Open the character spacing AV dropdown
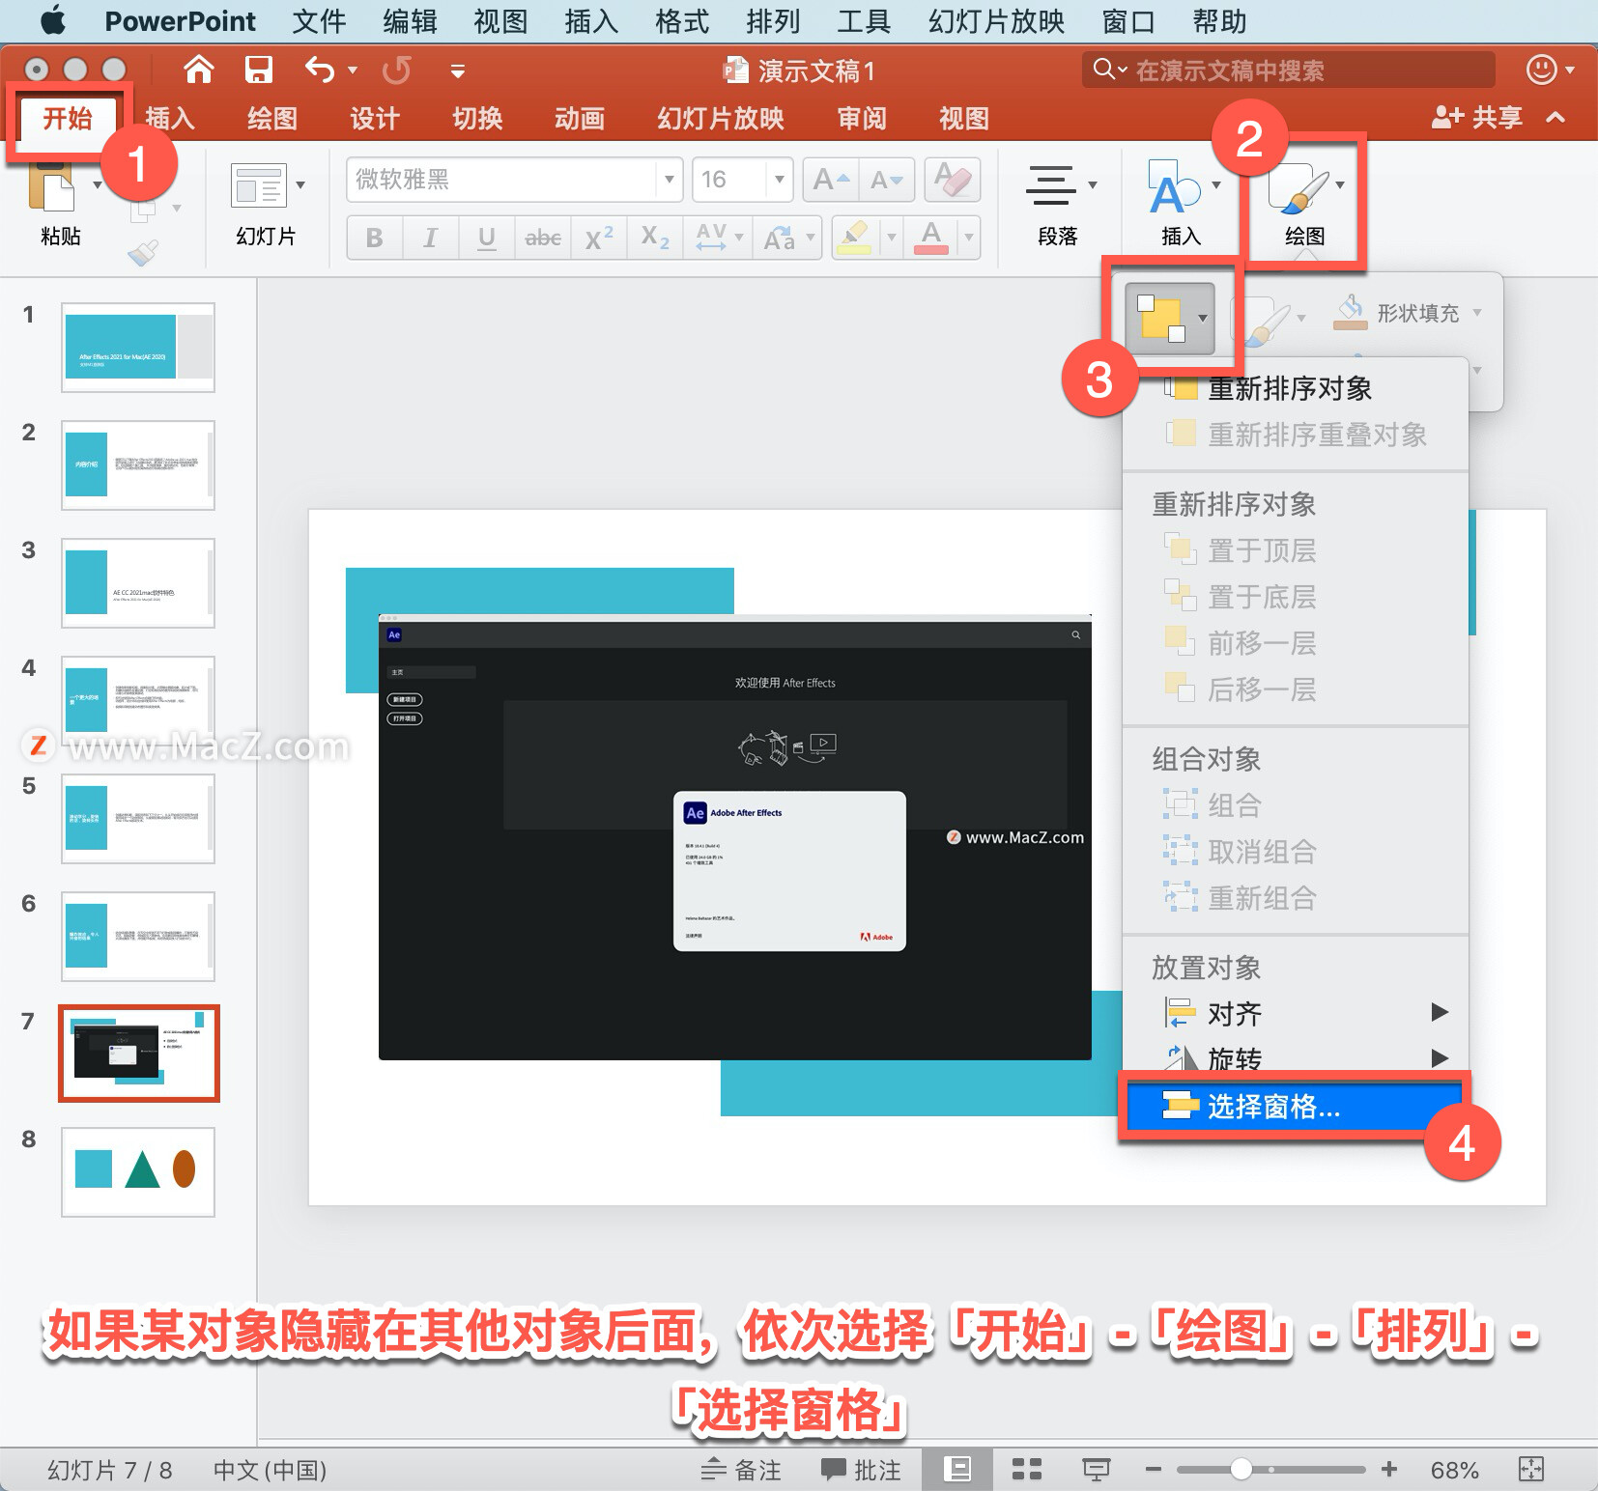The image size is (1598, 1491). pyautogui.click(x=717, y=238)
